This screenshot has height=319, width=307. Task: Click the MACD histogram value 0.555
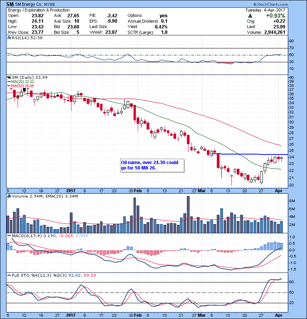pyautogui.click(x=82, y=236)
